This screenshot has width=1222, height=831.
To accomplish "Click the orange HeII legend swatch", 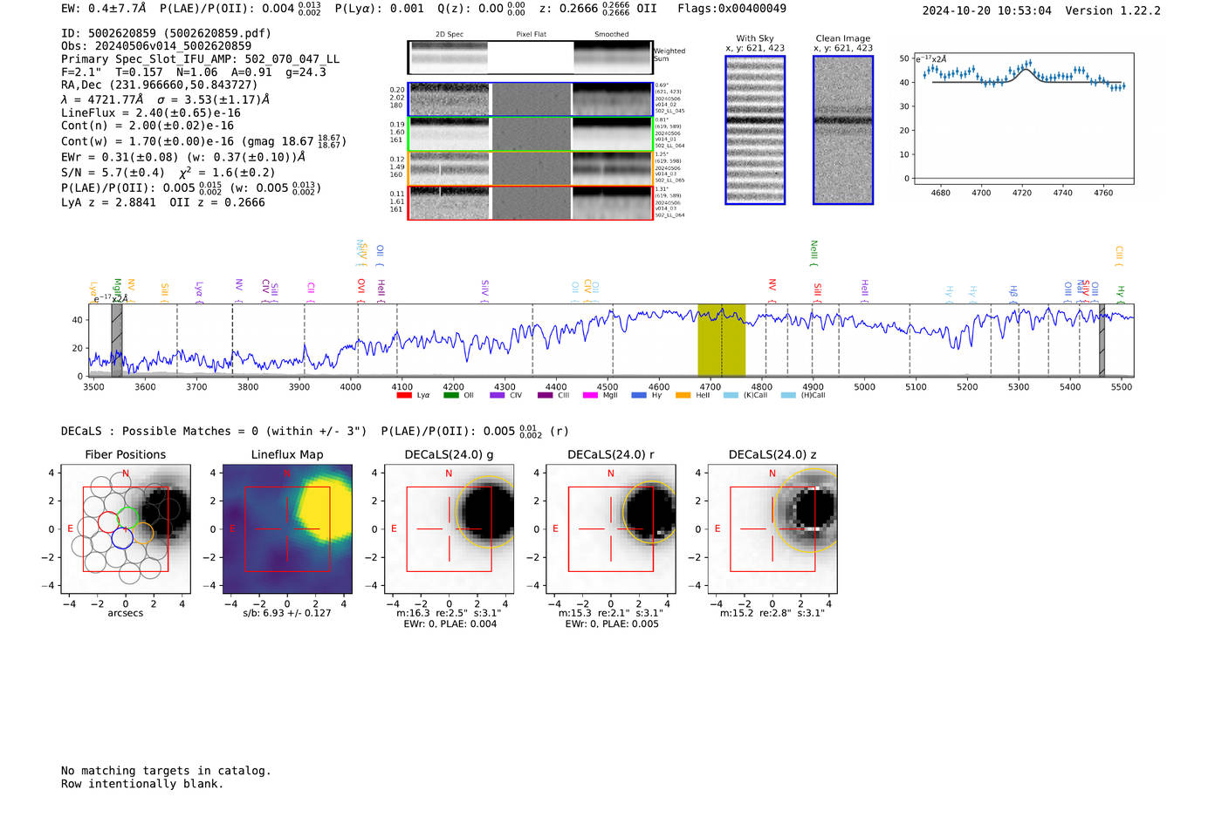I will [683, 395].
